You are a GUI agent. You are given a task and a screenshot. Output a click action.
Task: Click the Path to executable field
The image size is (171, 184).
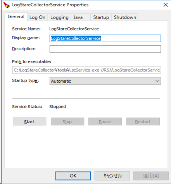[x=86, y=70]
